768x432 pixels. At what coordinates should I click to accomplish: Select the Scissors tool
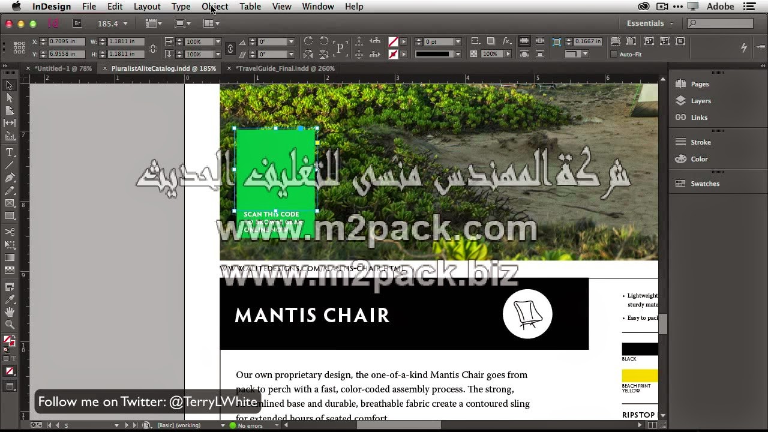(x=10, y=232)
